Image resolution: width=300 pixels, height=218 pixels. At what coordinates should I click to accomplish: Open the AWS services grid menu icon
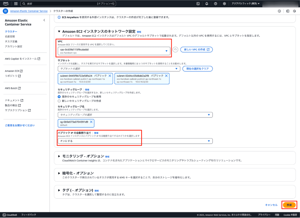(x=16, y=4)
